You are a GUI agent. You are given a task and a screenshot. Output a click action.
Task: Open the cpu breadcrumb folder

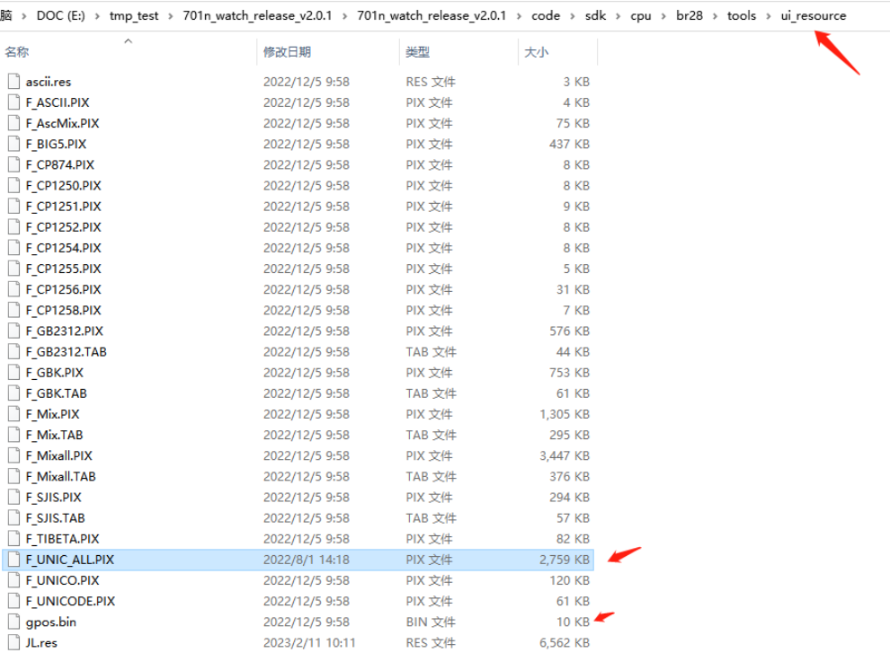641,16
